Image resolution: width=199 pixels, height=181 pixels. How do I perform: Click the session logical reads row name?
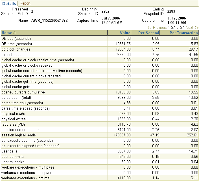pos(18,135)
